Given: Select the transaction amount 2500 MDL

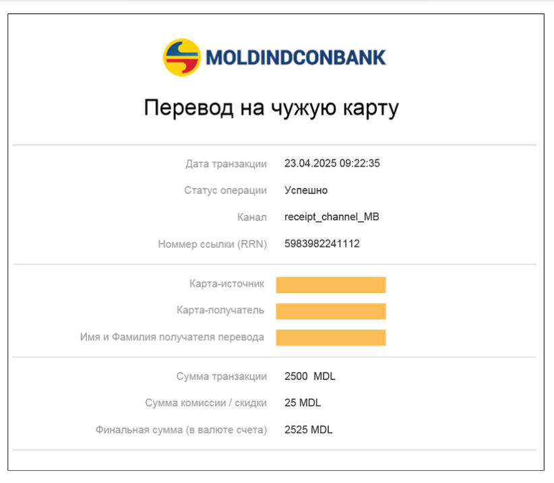Looking at the screenshot, I should (x=310, y=376).
